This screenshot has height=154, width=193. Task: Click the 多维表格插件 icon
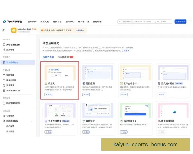[46, 121]
